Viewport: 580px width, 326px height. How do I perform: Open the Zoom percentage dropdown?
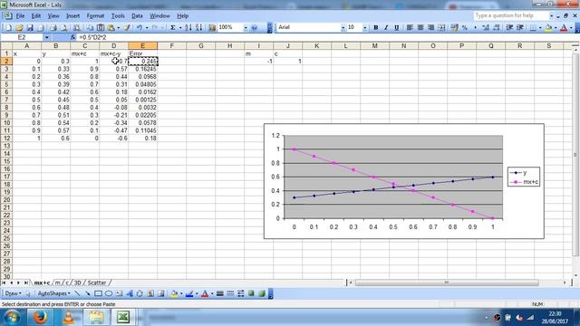point(246,28)
